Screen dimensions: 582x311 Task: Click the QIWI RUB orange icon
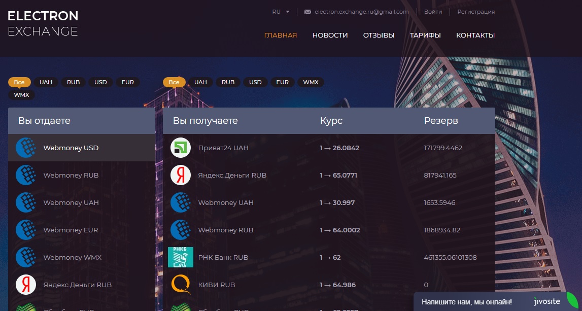click(180, 285)
